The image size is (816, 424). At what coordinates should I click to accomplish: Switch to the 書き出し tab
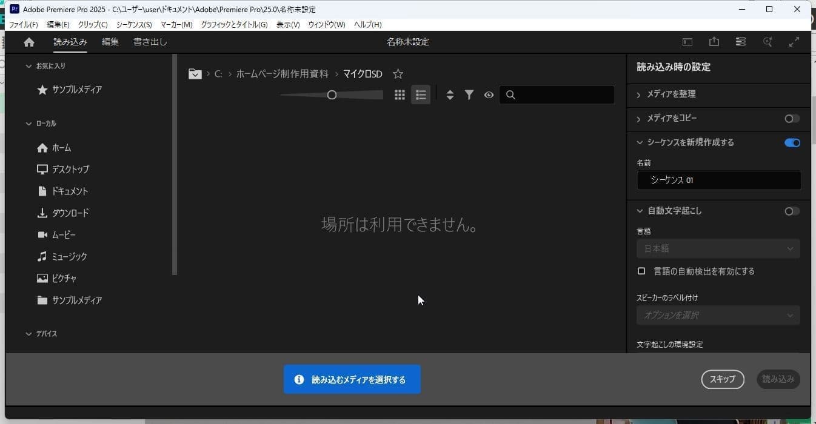click(x=150, y=42)
